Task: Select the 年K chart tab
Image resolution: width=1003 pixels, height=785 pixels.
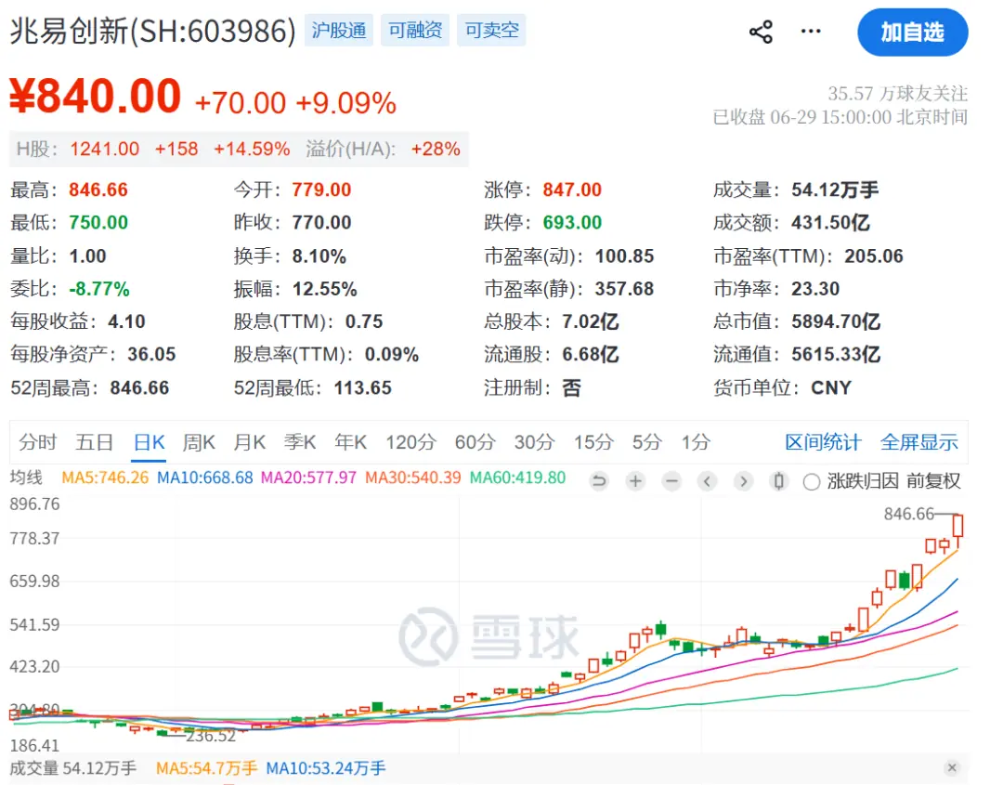Action: click(350, 442)
